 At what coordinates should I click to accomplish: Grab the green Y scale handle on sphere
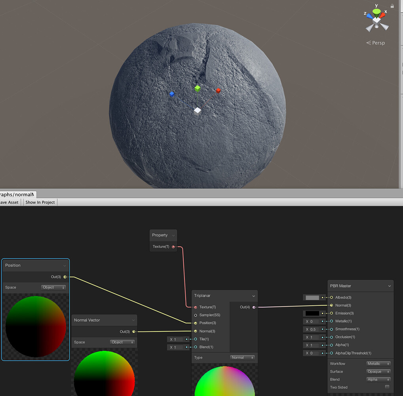(198, 88)
